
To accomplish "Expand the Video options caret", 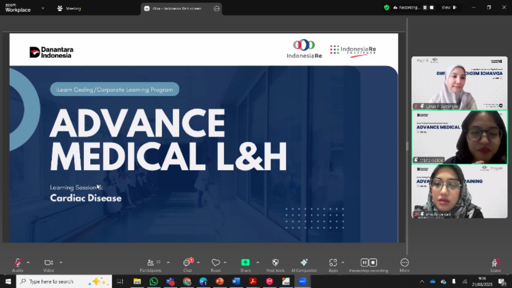I will click(61, 262).
